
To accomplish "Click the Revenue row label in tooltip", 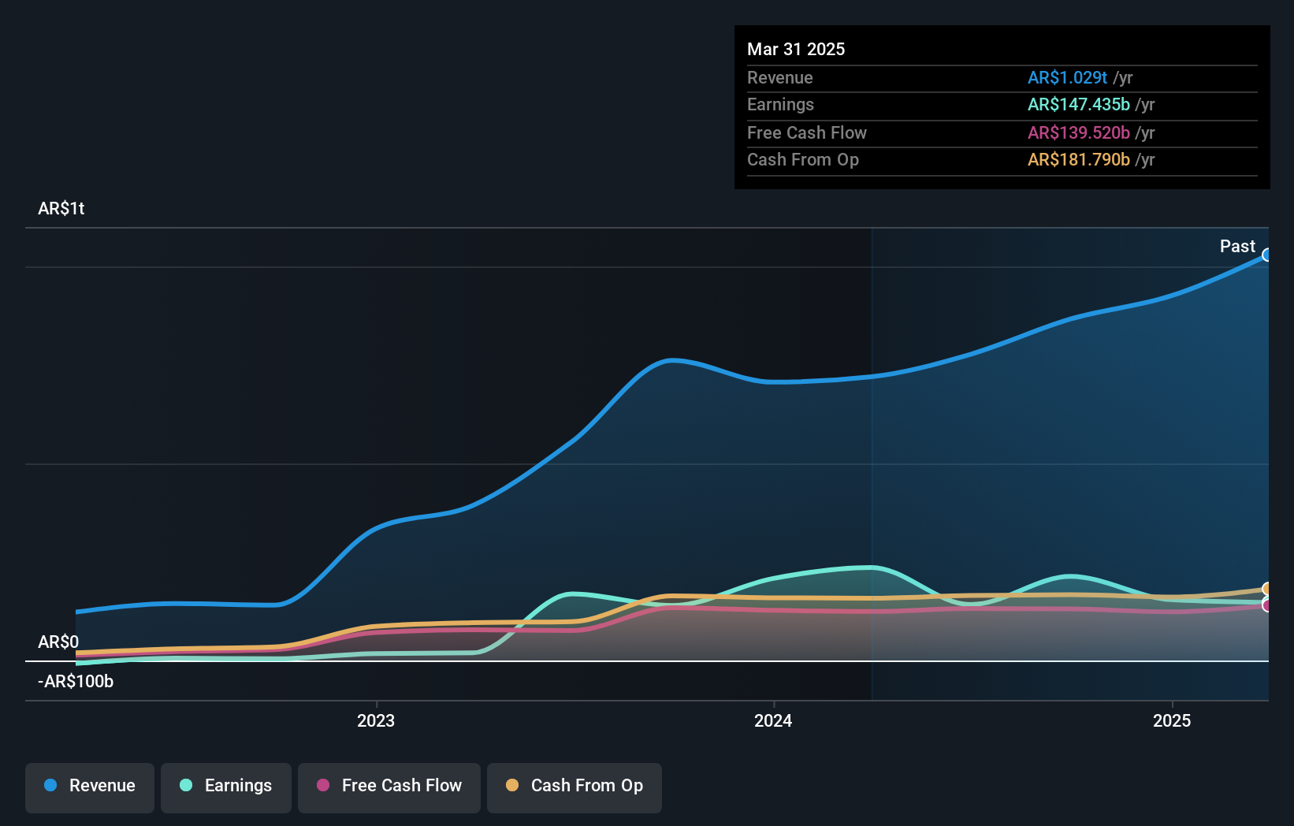I will (x=779, y=77).
